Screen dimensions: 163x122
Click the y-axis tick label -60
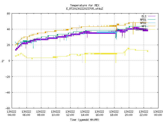click(x=8, y=108)
